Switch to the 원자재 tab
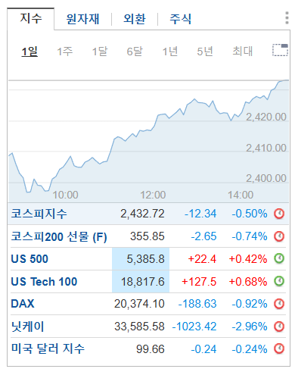 [x=82, y=19]
